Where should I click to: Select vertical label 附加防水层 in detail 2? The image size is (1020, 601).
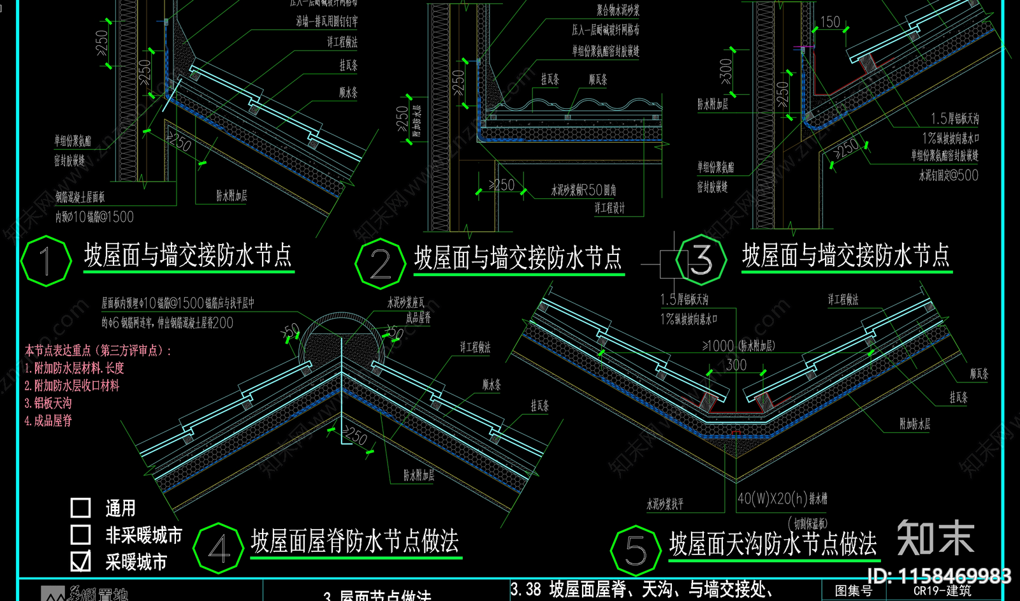[417, 122]
